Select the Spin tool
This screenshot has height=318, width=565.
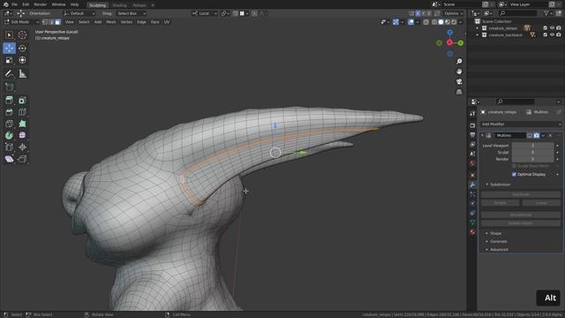[9, 135]
